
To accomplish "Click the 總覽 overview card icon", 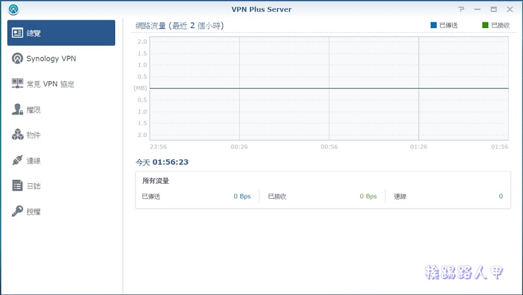I will click(x=18, y=33).
